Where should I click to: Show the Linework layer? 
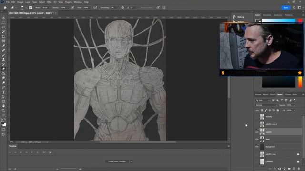[x=257, y=161]
